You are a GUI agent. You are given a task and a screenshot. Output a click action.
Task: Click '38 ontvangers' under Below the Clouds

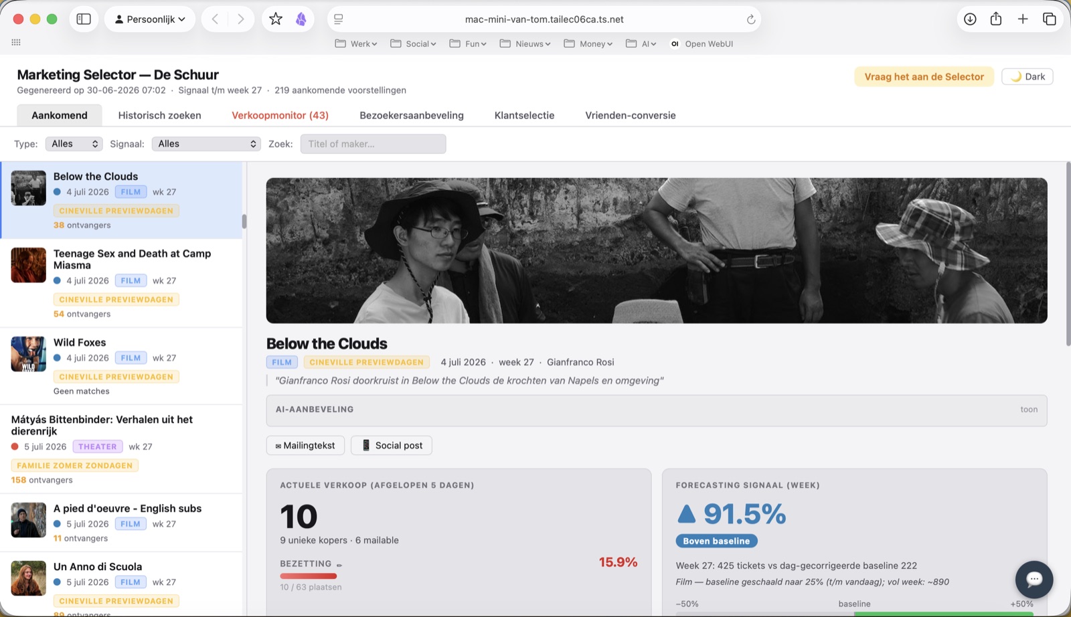[82, 225]
